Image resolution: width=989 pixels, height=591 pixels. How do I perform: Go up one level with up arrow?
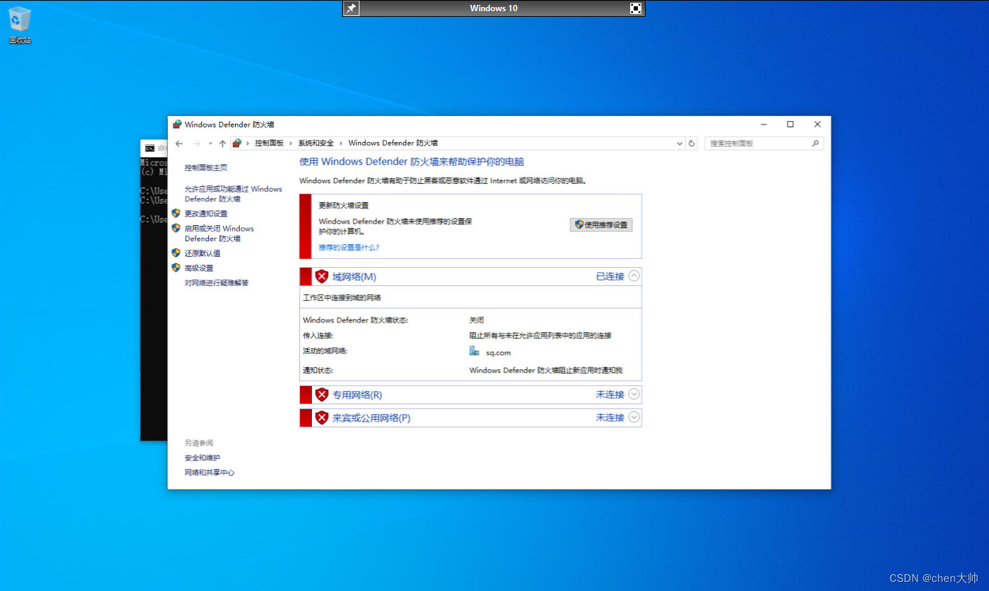point(222,143)
